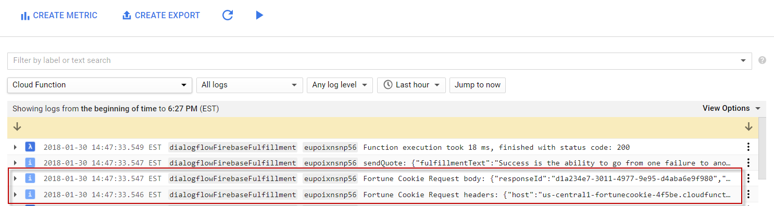Open the Last hour time range dropdown
The width and height of the screenshot is (774, 206).
411,85
